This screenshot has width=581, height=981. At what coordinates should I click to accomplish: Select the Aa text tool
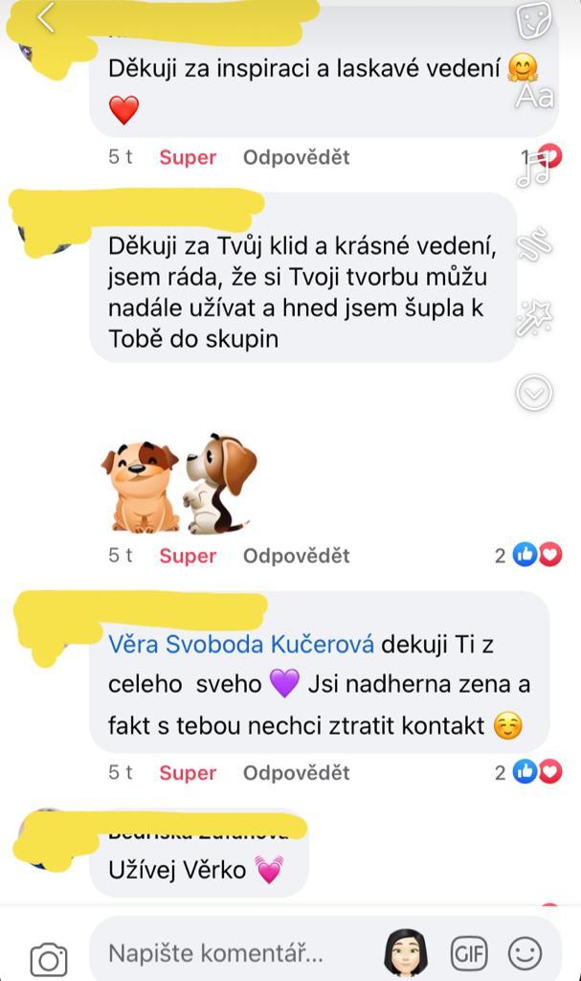point(535,97)
